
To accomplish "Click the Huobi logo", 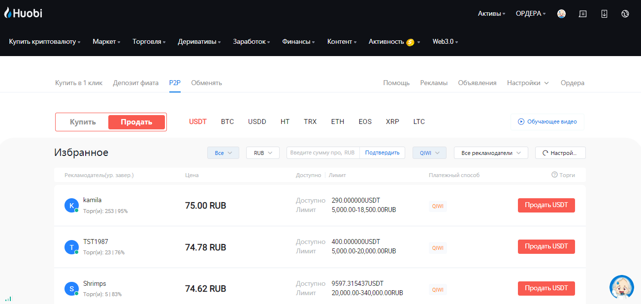I will pos(23,13).
